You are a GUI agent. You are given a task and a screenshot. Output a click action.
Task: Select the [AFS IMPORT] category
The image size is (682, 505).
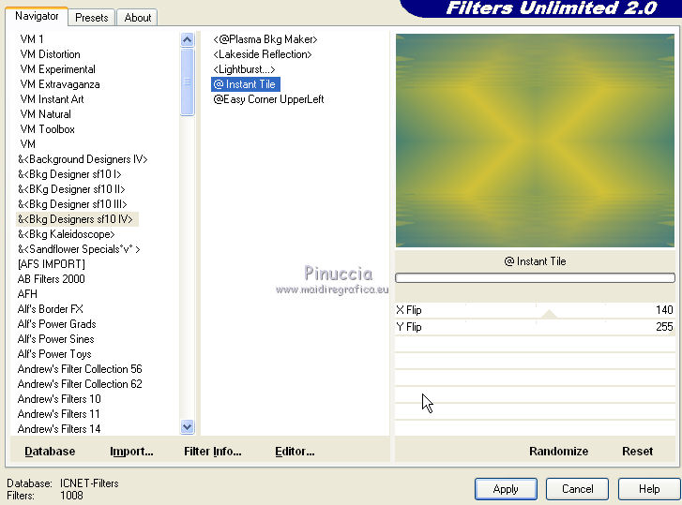coord(52,264)
